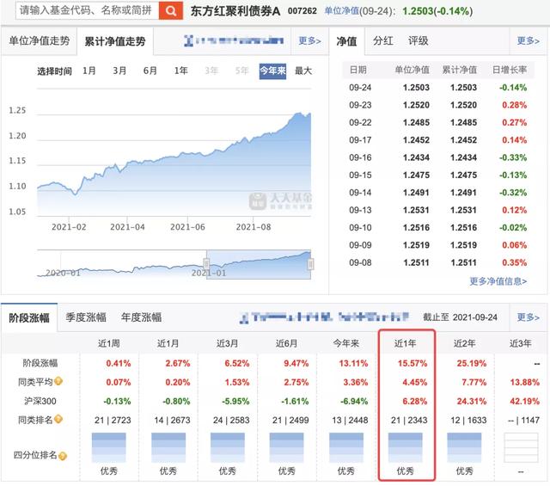Open the 分红 tab
The width and height of the screenshot is (550, 486).
[383, 40]
